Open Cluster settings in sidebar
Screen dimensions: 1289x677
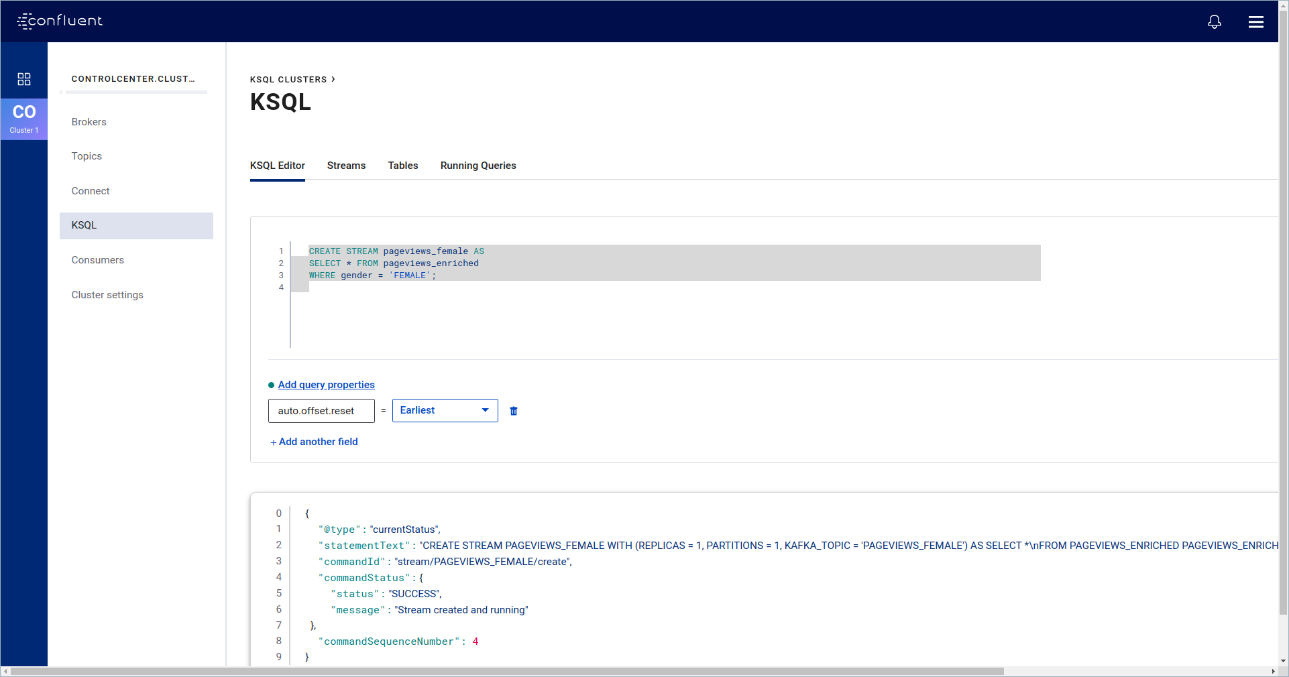pyautogui.click(x=107, y=295)
